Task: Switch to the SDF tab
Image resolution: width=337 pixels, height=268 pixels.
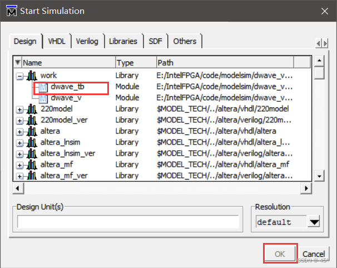Action: click(155, 41)
